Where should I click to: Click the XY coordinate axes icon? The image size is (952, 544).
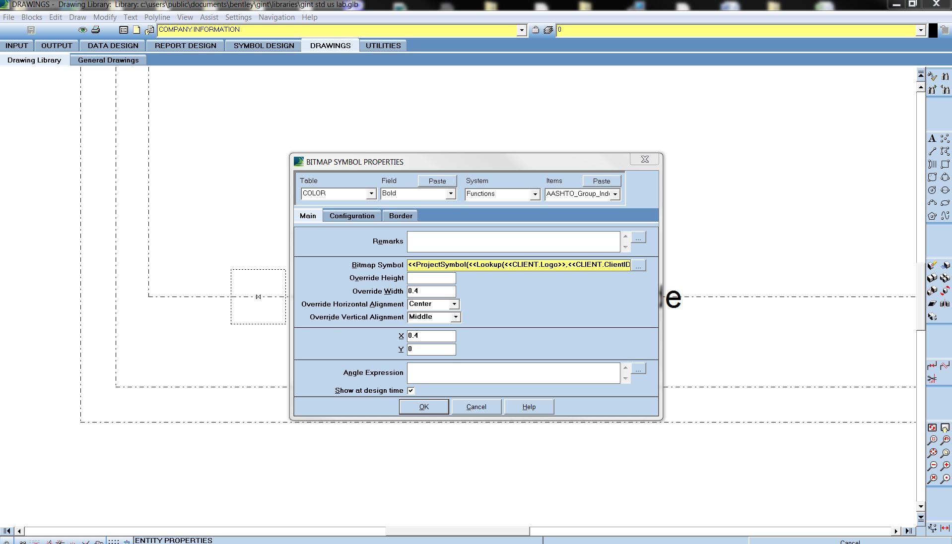(x=932, y=528)
